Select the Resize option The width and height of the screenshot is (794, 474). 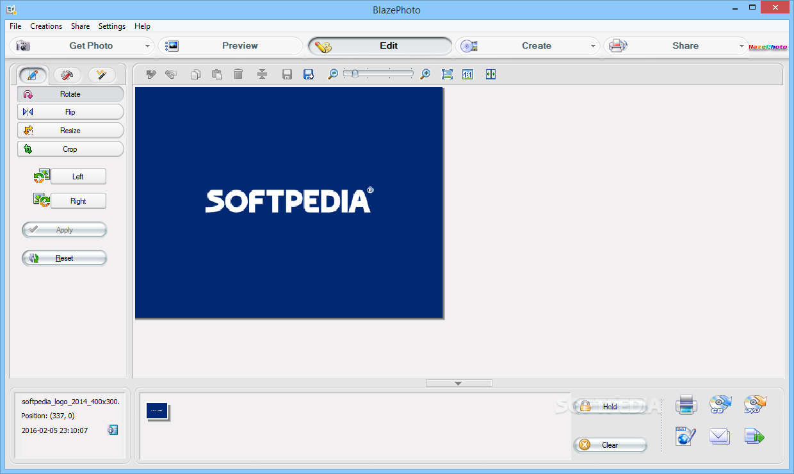click(70, 131)
